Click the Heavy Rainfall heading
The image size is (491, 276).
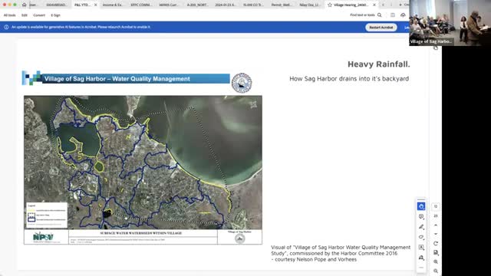(x=378, y=64)
